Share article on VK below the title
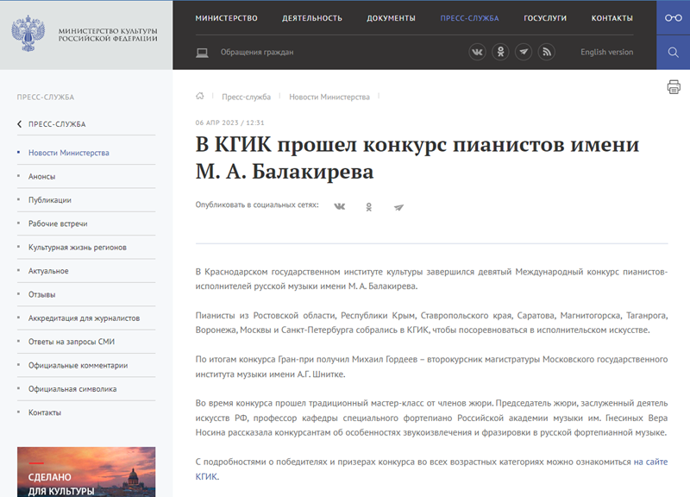690x497 pixels. [x=339, y=206]
